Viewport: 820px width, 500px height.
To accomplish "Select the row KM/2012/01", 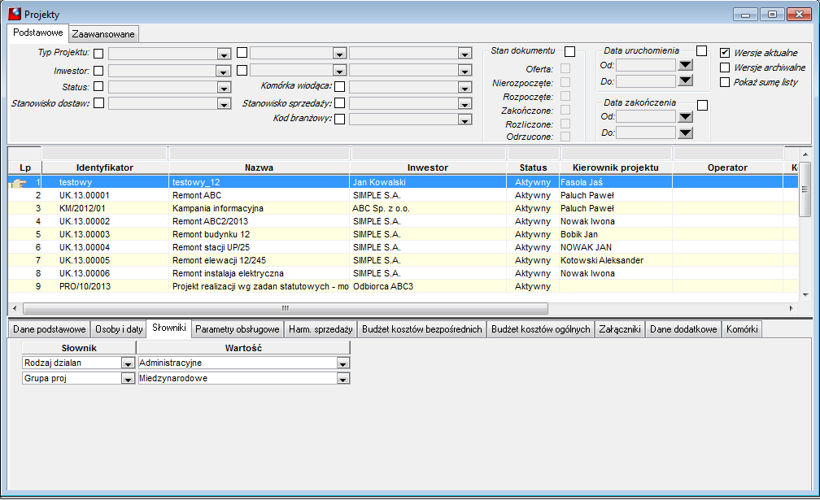I will [403, 208].
